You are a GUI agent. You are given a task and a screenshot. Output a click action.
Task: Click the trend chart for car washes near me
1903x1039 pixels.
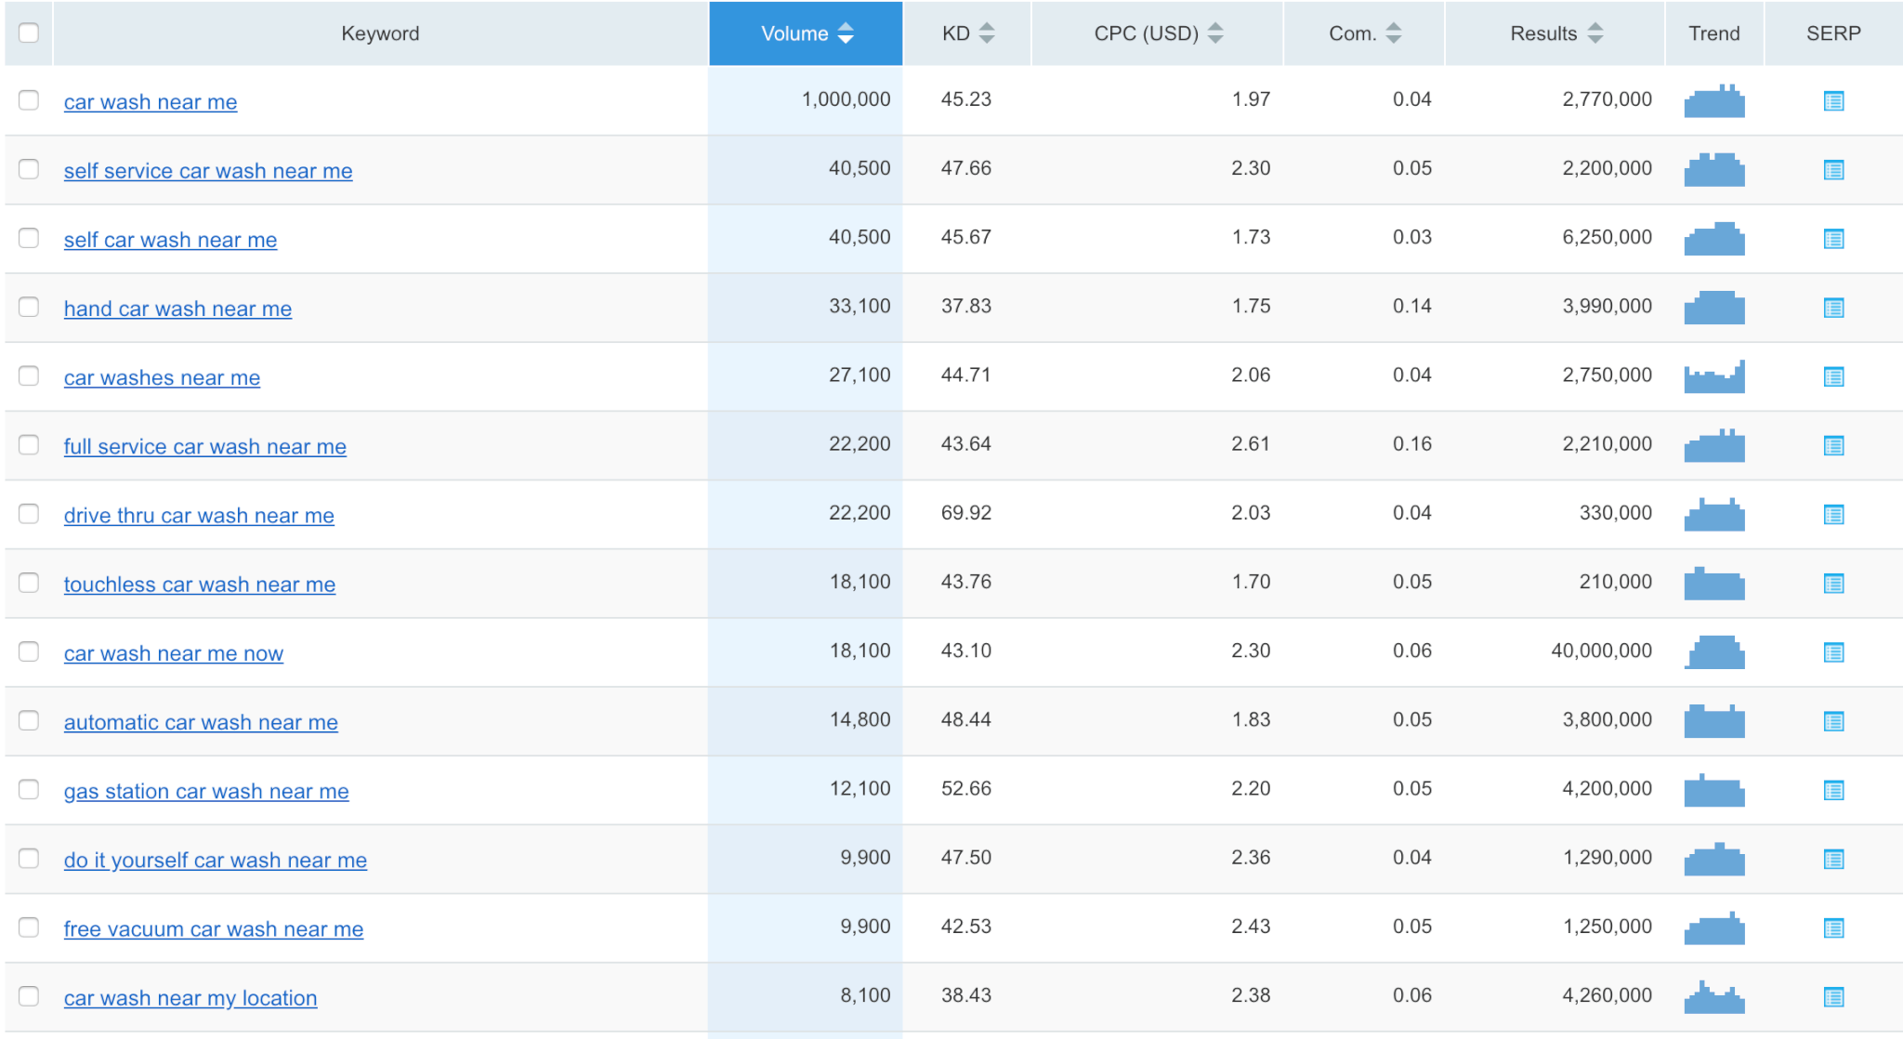1713,376
